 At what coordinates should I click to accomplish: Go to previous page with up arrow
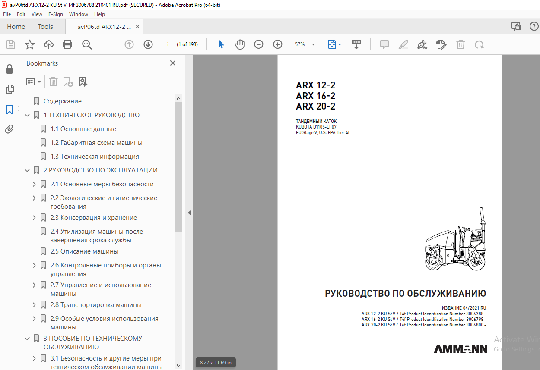click(129, 44)
